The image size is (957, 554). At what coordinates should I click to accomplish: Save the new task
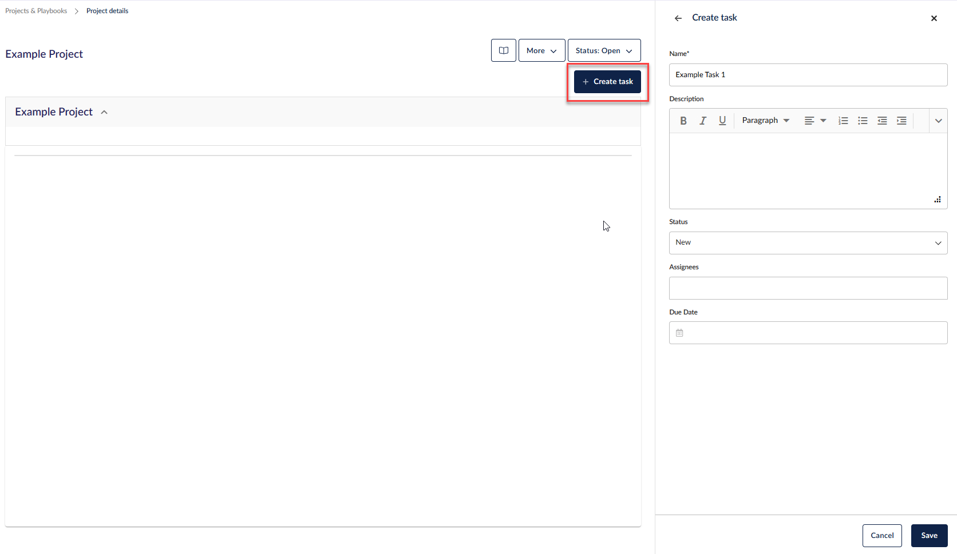(x=929, y=536)
